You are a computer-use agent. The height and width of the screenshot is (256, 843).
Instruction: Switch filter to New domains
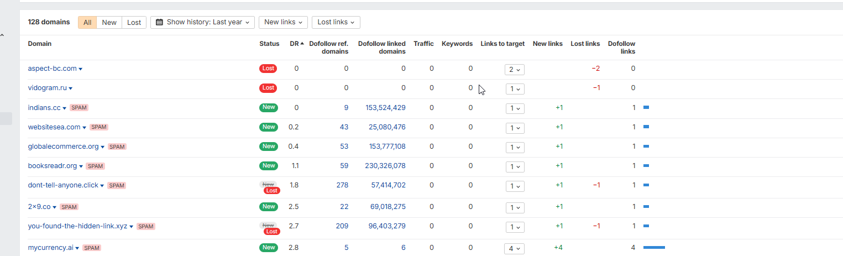[x=109, y=22]
